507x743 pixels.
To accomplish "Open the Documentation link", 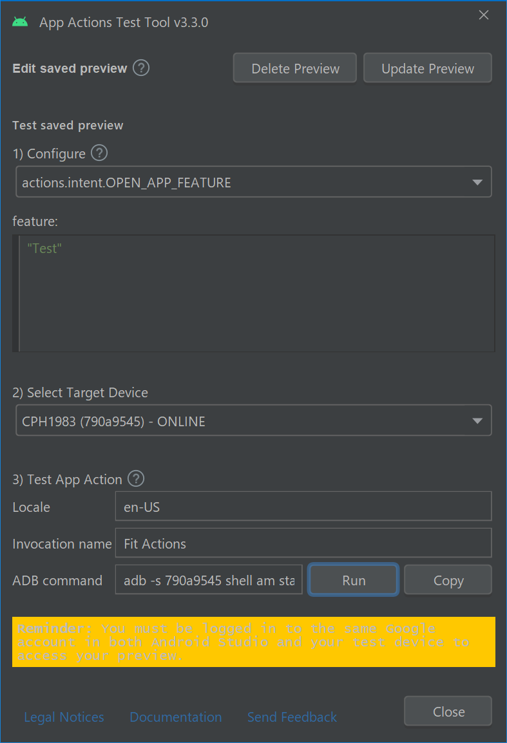I will point(176,717).
